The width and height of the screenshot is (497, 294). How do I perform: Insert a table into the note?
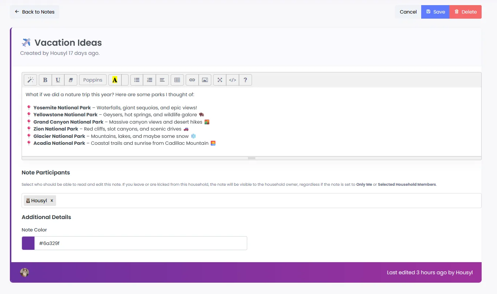[177, 80]
